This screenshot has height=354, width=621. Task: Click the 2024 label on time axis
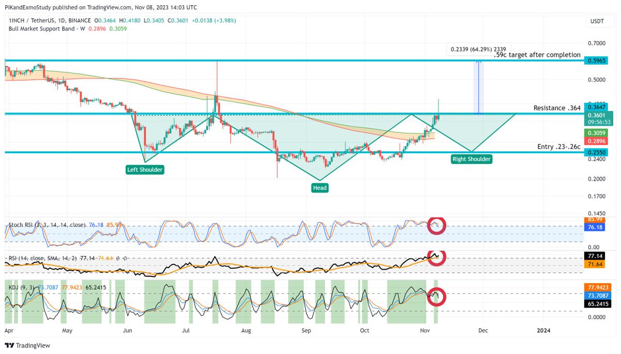543,330
